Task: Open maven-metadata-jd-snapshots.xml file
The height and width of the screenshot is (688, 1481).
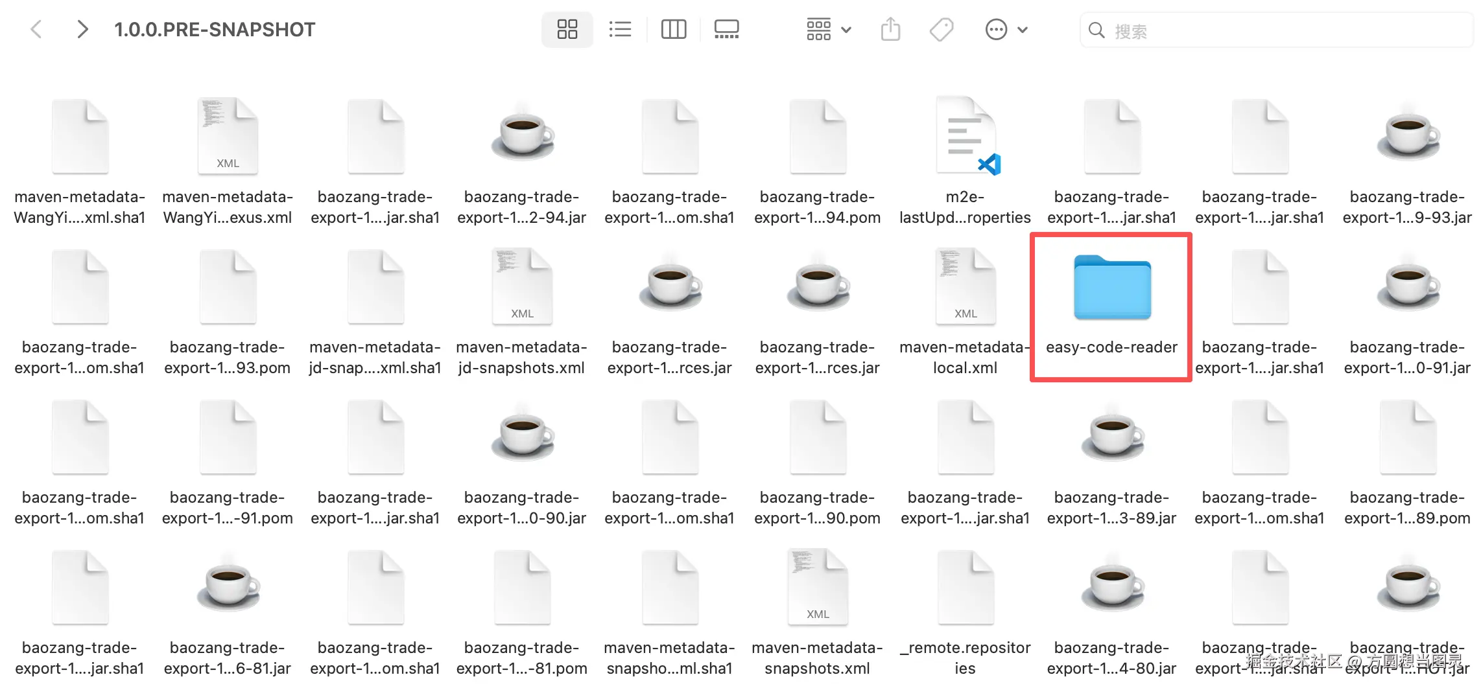Action: [522, 286]
